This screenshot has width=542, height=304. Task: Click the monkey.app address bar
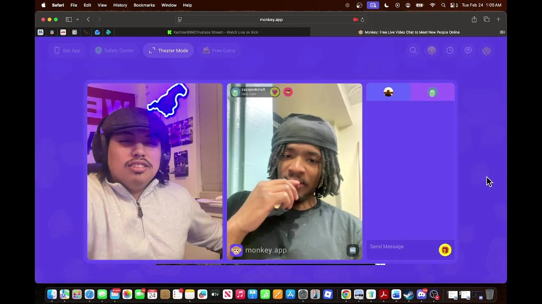pyautogui.click(x=271, y=19)
